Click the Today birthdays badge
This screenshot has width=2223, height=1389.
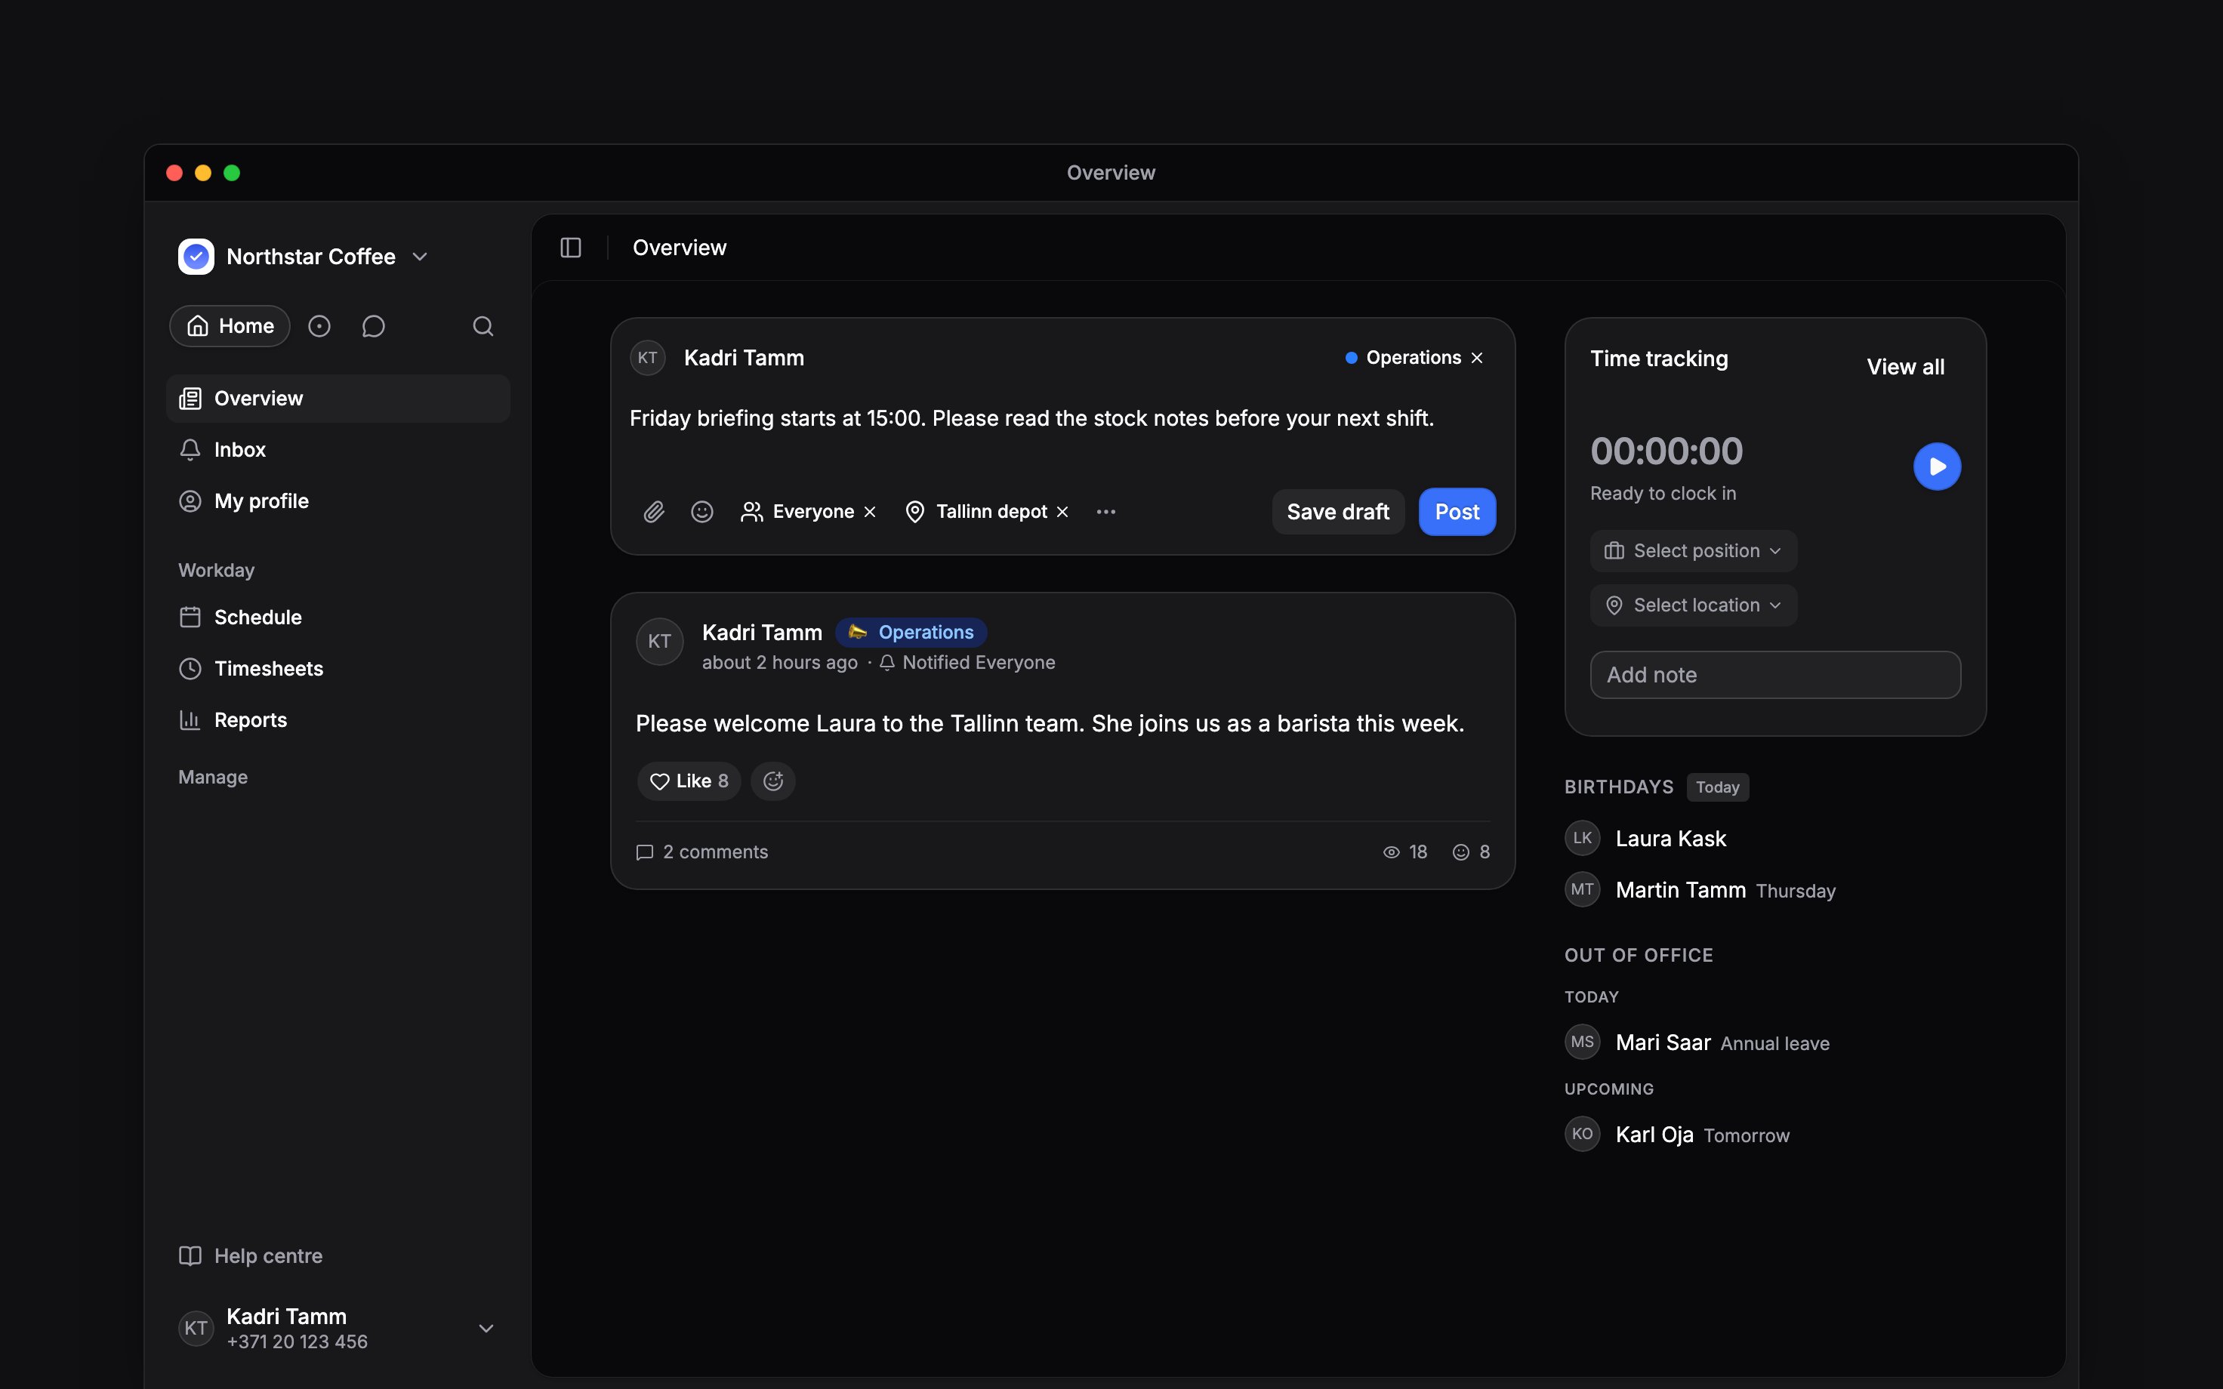coord(1717,787)
